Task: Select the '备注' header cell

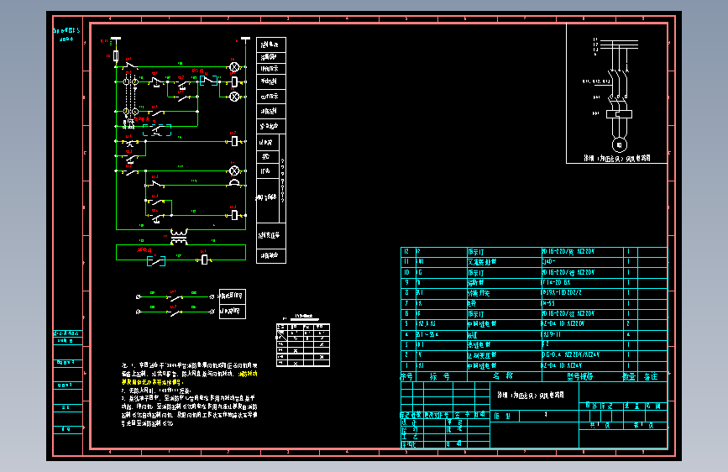Action: click(652, 376)
